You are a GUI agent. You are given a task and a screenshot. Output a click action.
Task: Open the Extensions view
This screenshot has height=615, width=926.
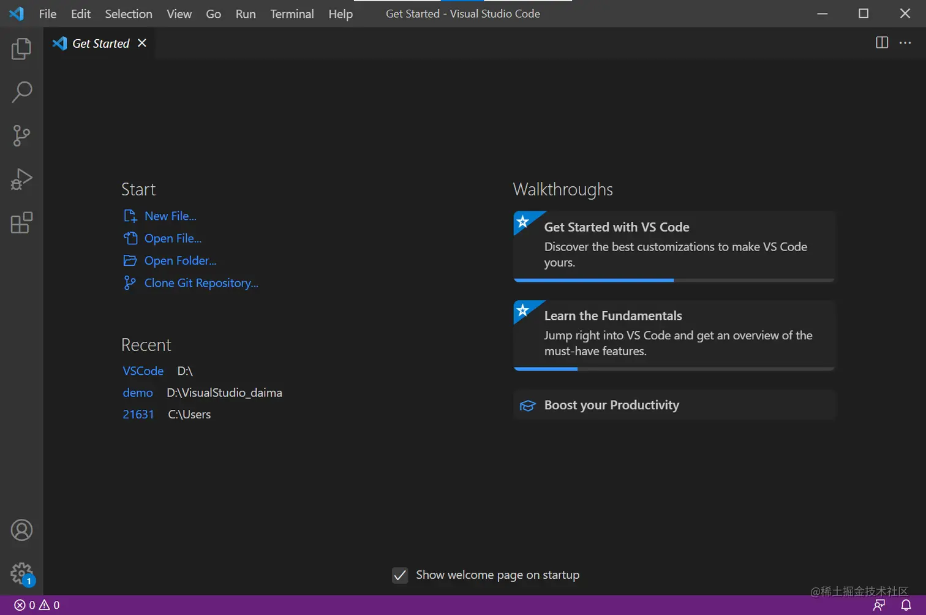click(21, 222)
